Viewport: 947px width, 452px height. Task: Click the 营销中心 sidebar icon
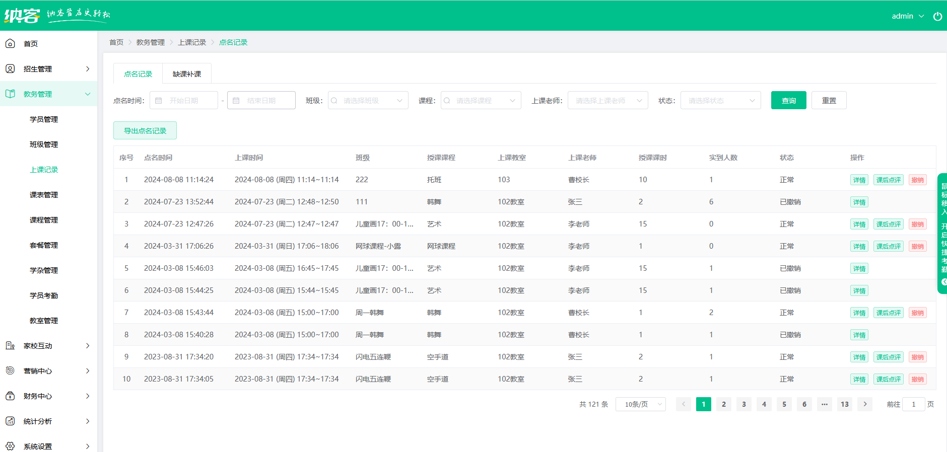tap(10, 371)
